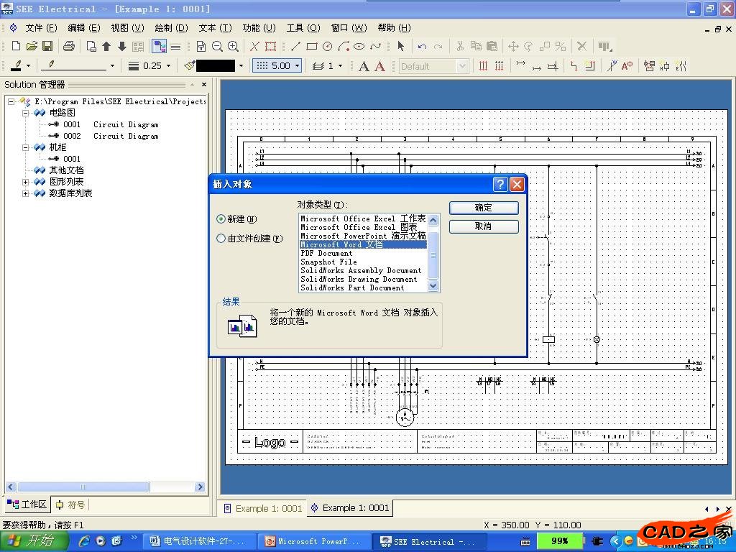
Task: Open the 编辑 (E) menu
Action: point(84,28)
